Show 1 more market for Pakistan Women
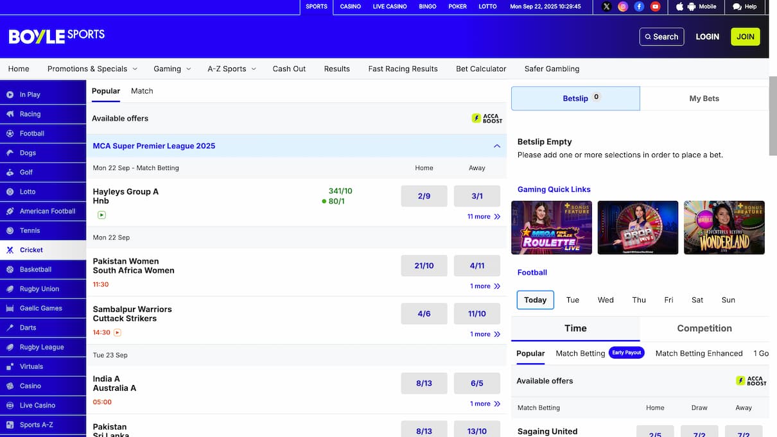 coord(485,286)
